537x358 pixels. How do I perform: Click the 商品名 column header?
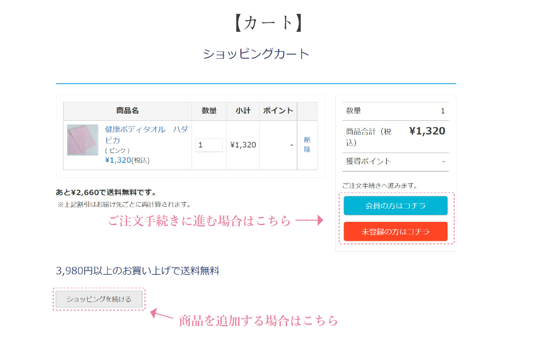pos(128,111)
